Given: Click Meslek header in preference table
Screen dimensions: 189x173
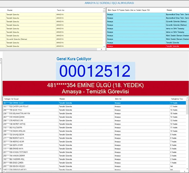Looking at the screenshot, I should pos(10,10).
